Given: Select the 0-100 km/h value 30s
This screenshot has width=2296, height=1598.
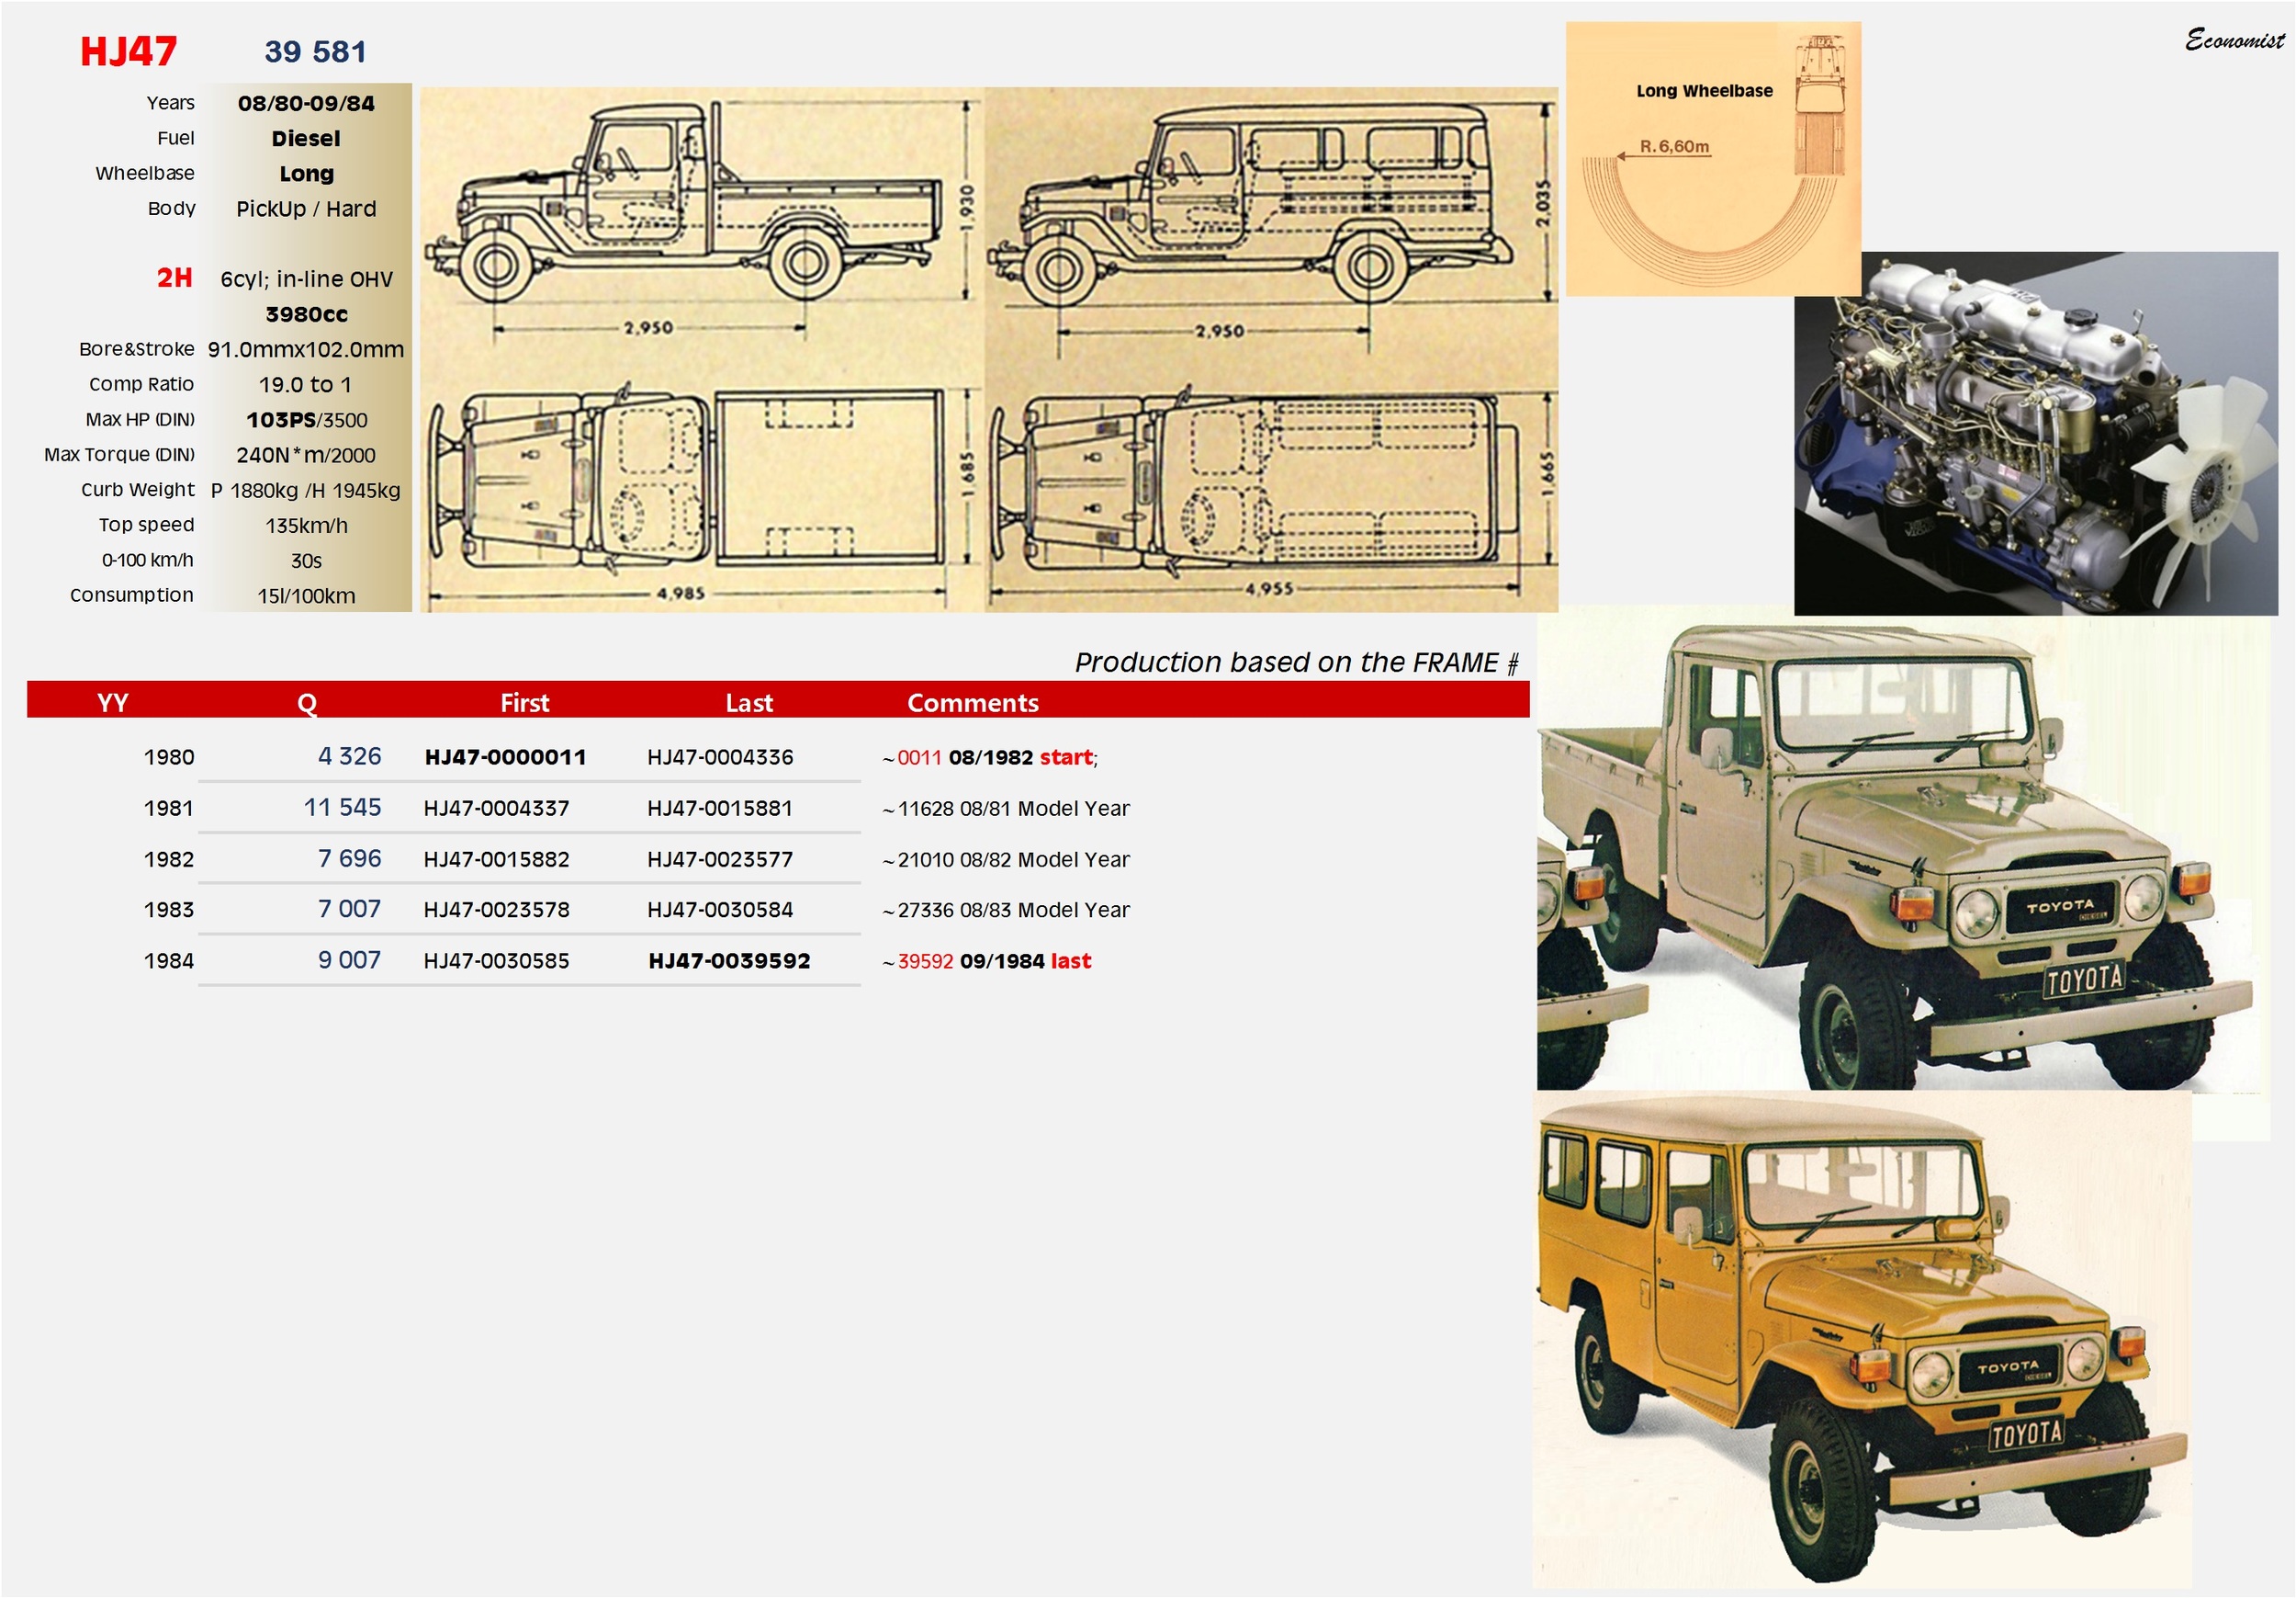Looking at the screenshot, I should tap(306, 561).
